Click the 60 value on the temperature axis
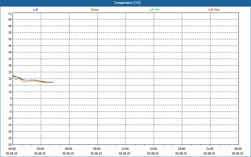The image size is (251, 157). 10,26
